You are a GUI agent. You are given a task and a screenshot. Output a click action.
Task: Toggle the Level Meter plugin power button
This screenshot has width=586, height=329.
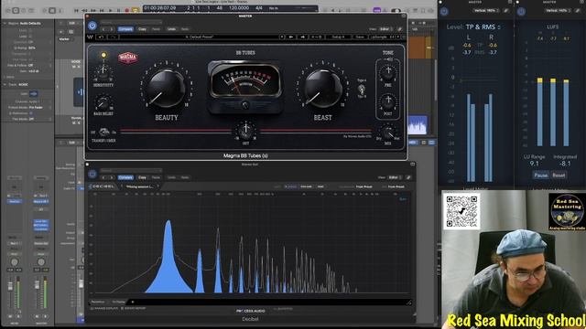444,12
